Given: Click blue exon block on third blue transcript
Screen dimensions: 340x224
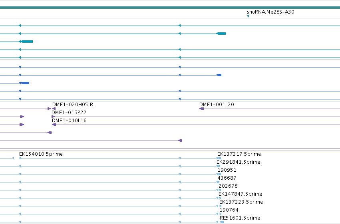Looking at the screenshot, I should click(x=25, y=83).
